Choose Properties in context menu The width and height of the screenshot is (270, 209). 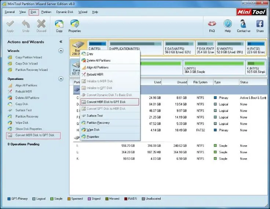(110, 137)
